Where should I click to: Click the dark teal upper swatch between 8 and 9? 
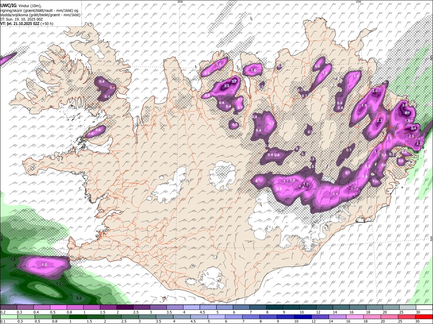(x=274, y=307)
